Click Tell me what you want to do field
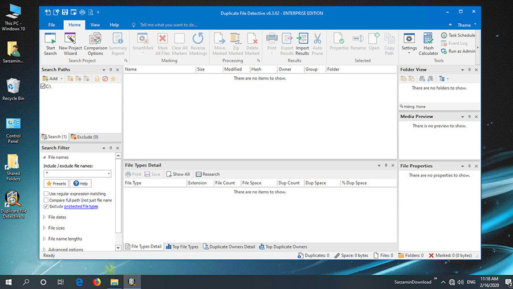The height and width of the screenshot is (289, 513). point(169,25)
